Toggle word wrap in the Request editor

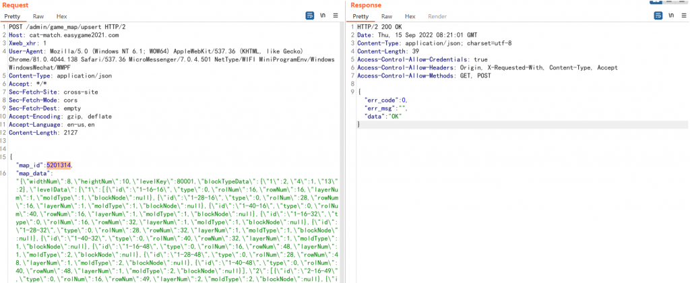pyautogui.click(x=309, y=15)
